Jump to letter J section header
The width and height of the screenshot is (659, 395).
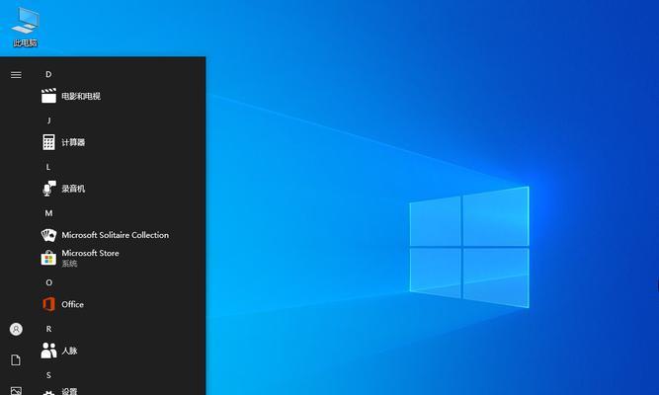48,120
